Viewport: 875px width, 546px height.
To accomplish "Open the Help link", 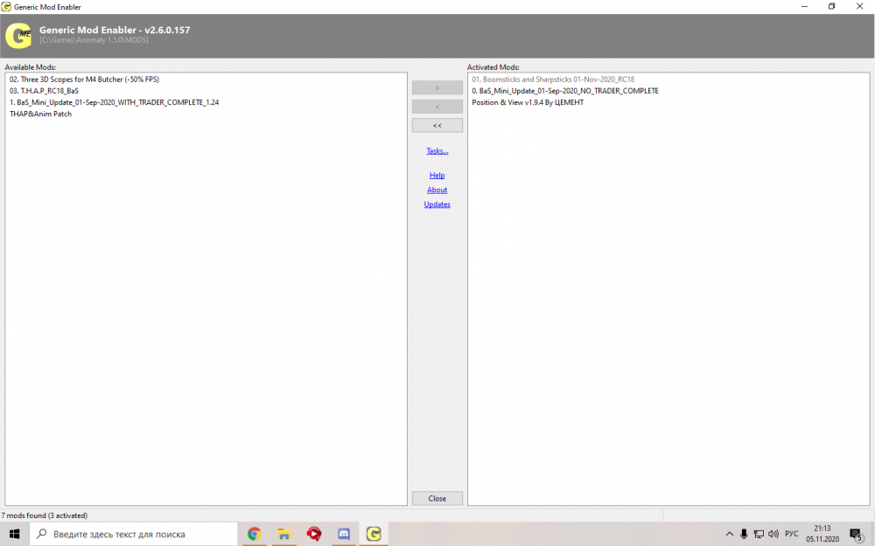I will pos(437,175).
